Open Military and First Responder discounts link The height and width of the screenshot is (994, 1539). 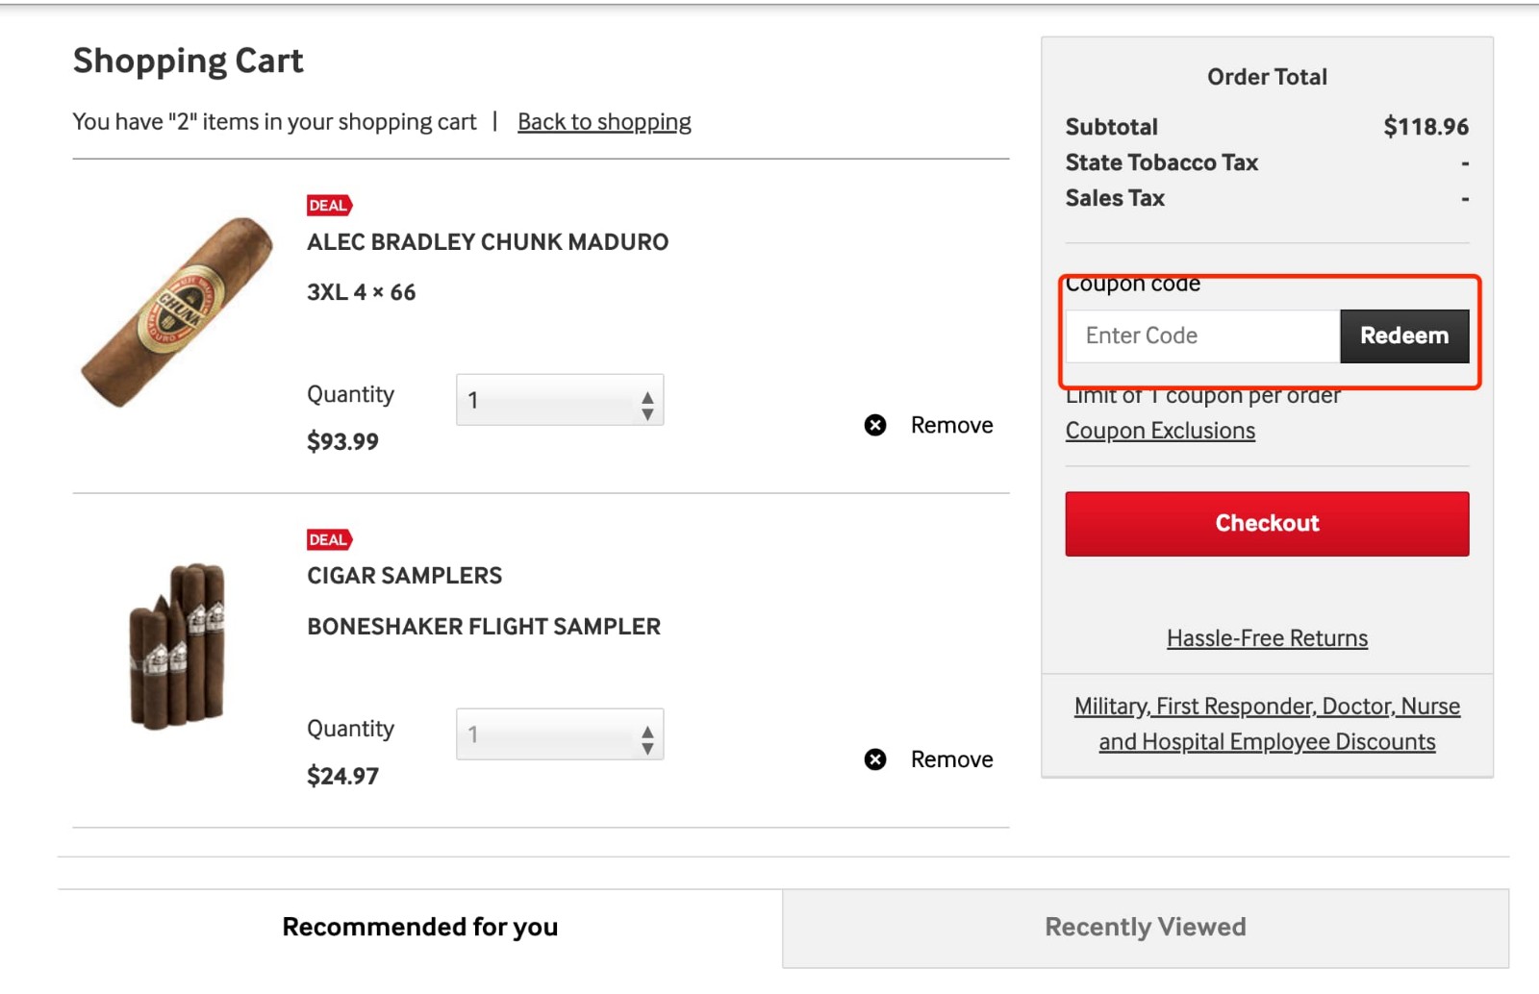[1267, 723]
